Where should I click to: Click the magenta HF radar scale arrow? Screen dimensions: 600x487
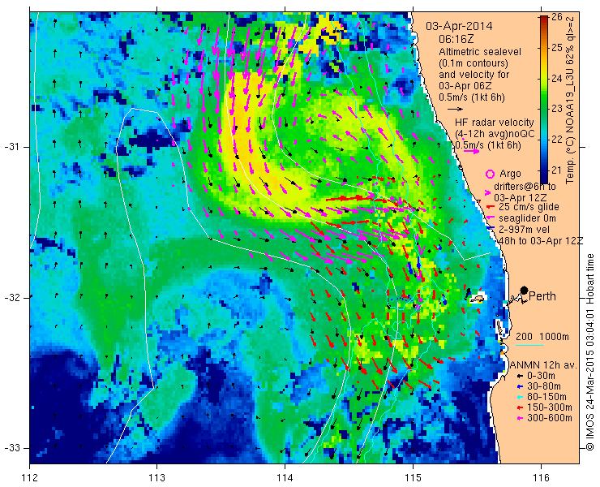471,152
